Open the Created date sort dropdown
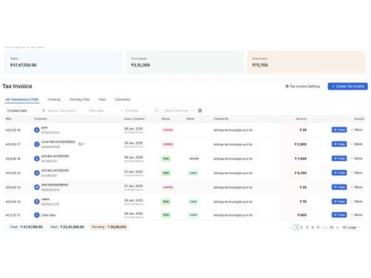The width and height of the screenshot is (371, 278). tap(22, 110)
